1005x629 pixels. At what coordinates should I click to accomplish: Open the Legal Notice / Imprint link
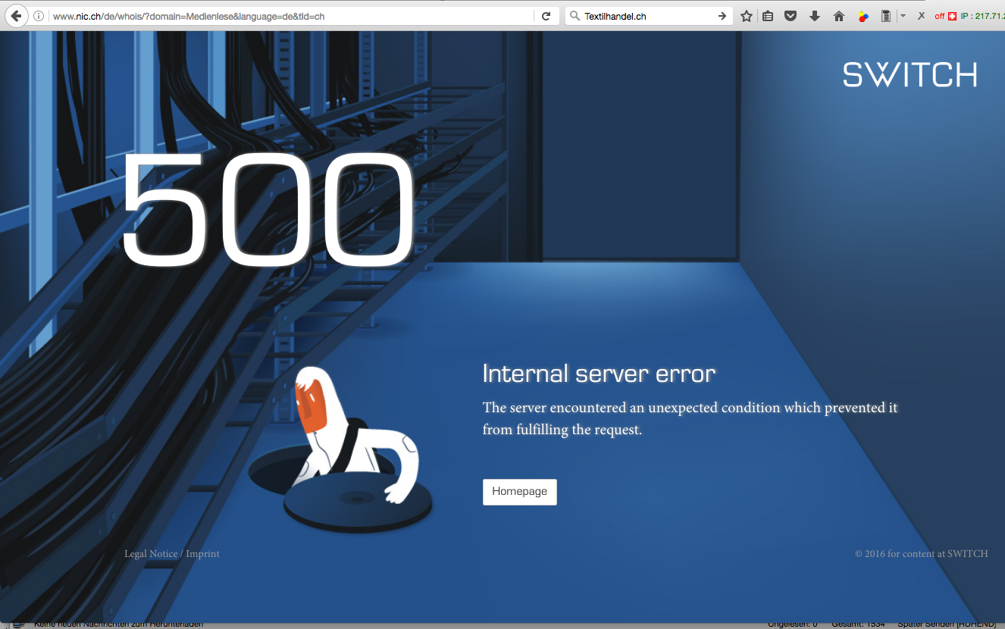pyautogui.click(x=172, y=554)
